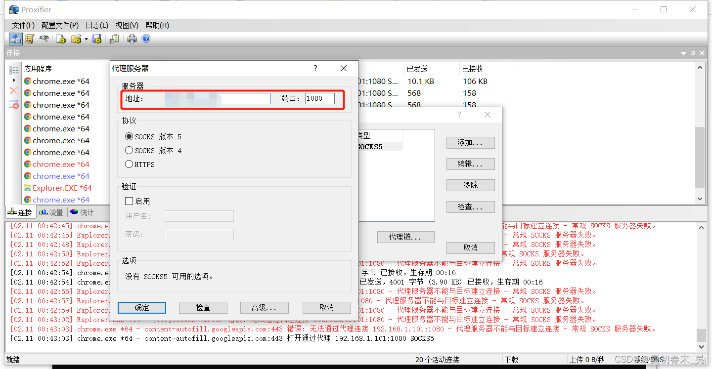Click the ? help button in 代理服务器 title

coord(315,69)
